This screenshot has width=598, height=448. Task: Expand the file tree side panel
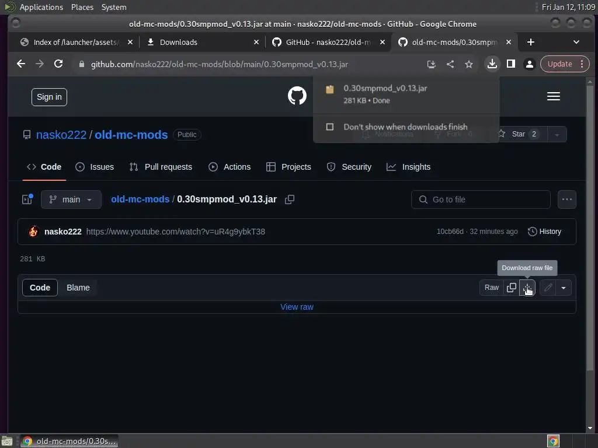tap(27, 199)
